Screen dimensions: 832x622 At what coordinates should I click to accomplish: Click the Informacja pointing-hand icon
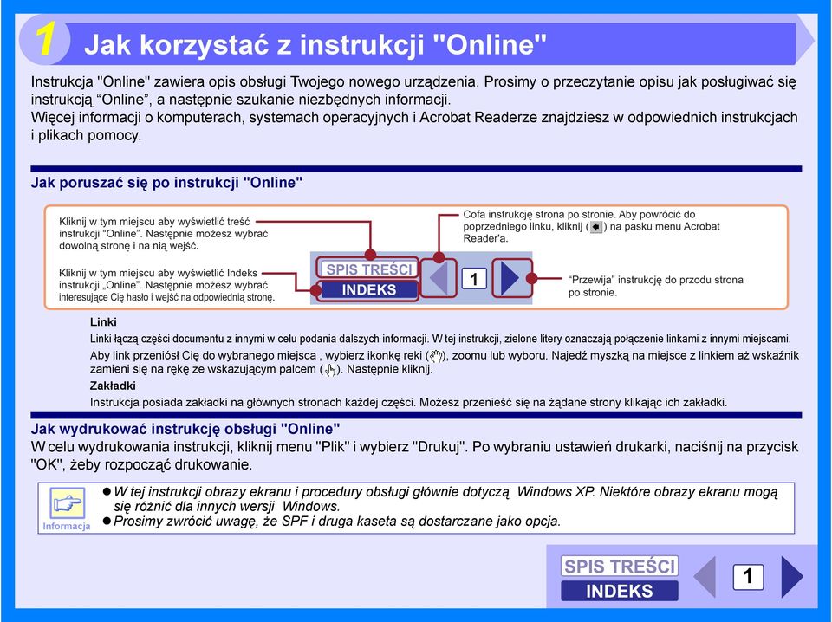point(68,502)
